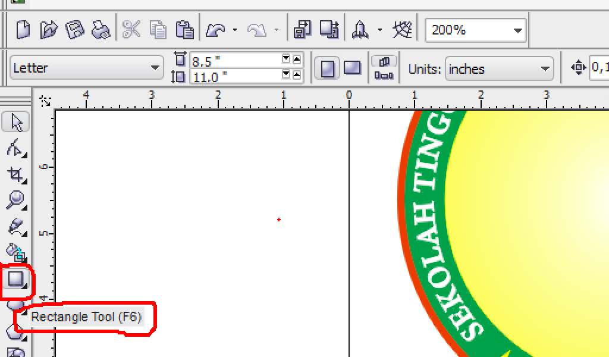This screenshot has height=357, width=609.
Task: Click the ruler origin corner icon
Action: click(x=45, y=101)
